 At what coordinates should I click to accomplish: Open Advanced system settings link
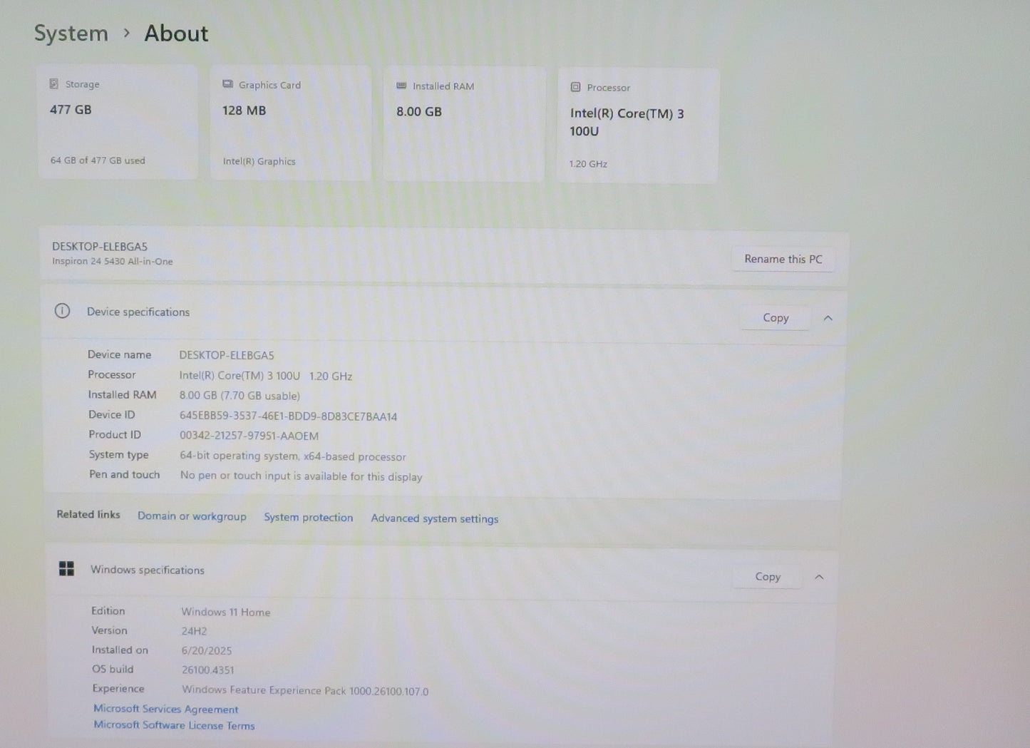pos(435,518)
